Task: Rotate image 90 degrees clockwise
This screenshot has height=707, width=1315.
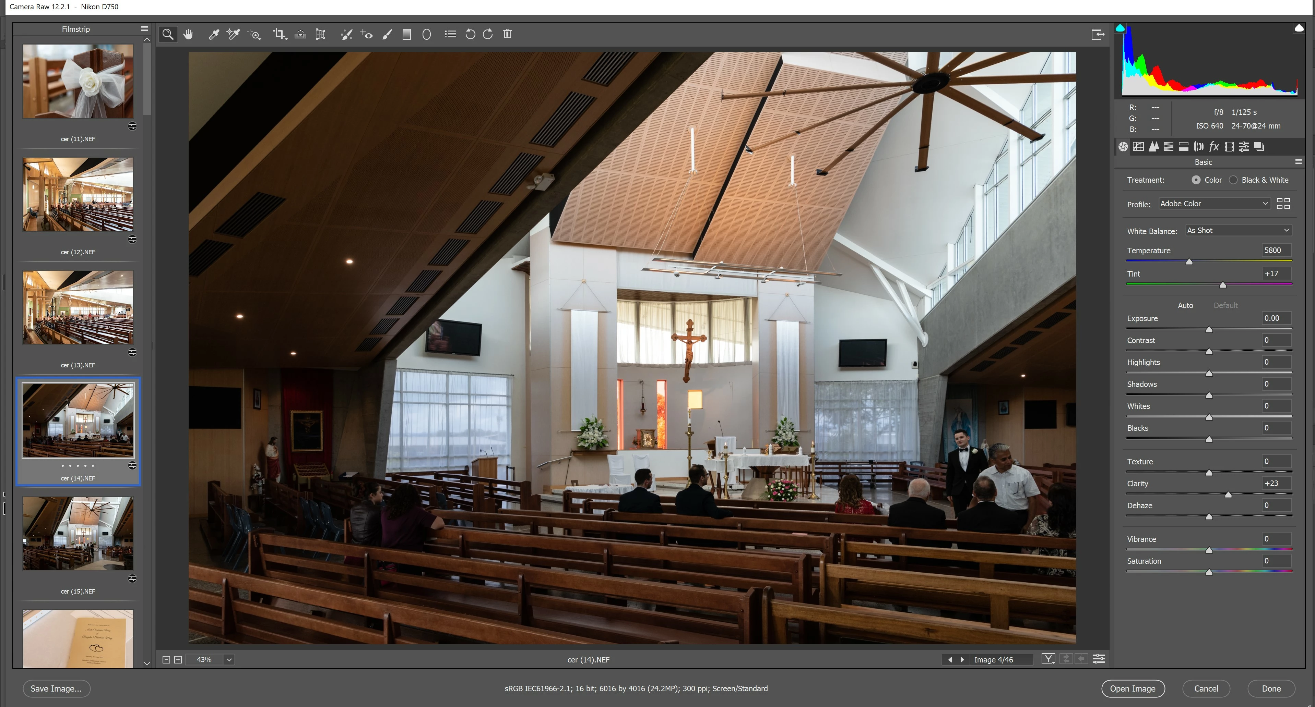Action: click(x=488, y=34)
